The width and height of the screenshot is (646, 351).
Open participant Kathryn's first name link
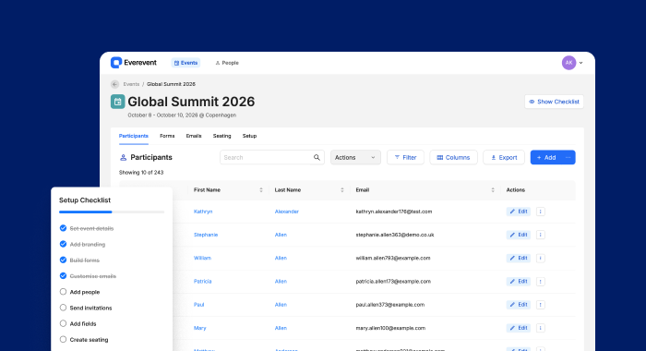pos(203,212)
